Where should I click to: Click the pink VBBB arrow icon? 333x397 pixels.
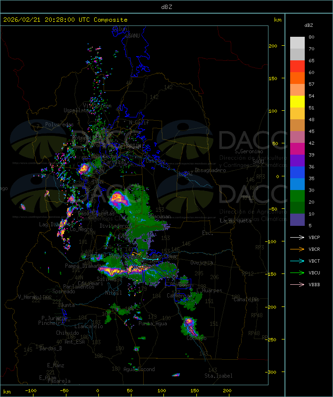click(x=297, y=284)
